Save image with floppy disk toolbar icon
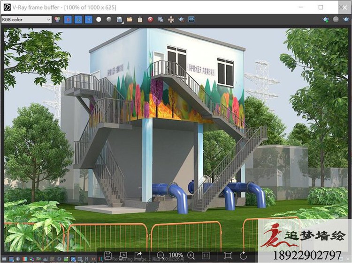This screenshot has width=352, height=263. (x=119, y=20)
